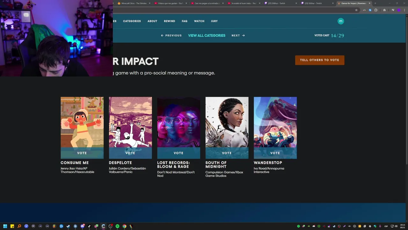This screenshot has width=408, height=230.
Task: Open Discord from the taskbar
Action: coord(82,226)
